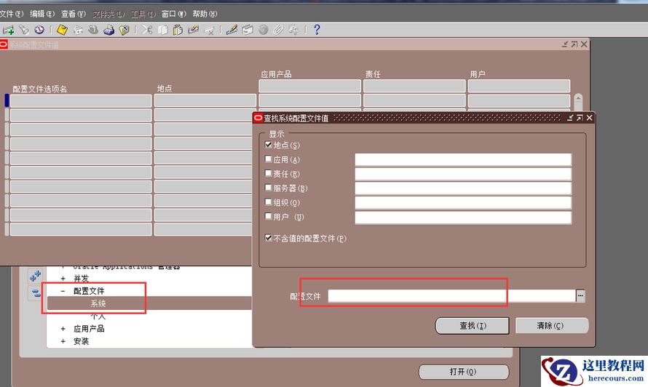Click the Find flashlight toolbar icon
648x387 pixels.
coord(24,30)
